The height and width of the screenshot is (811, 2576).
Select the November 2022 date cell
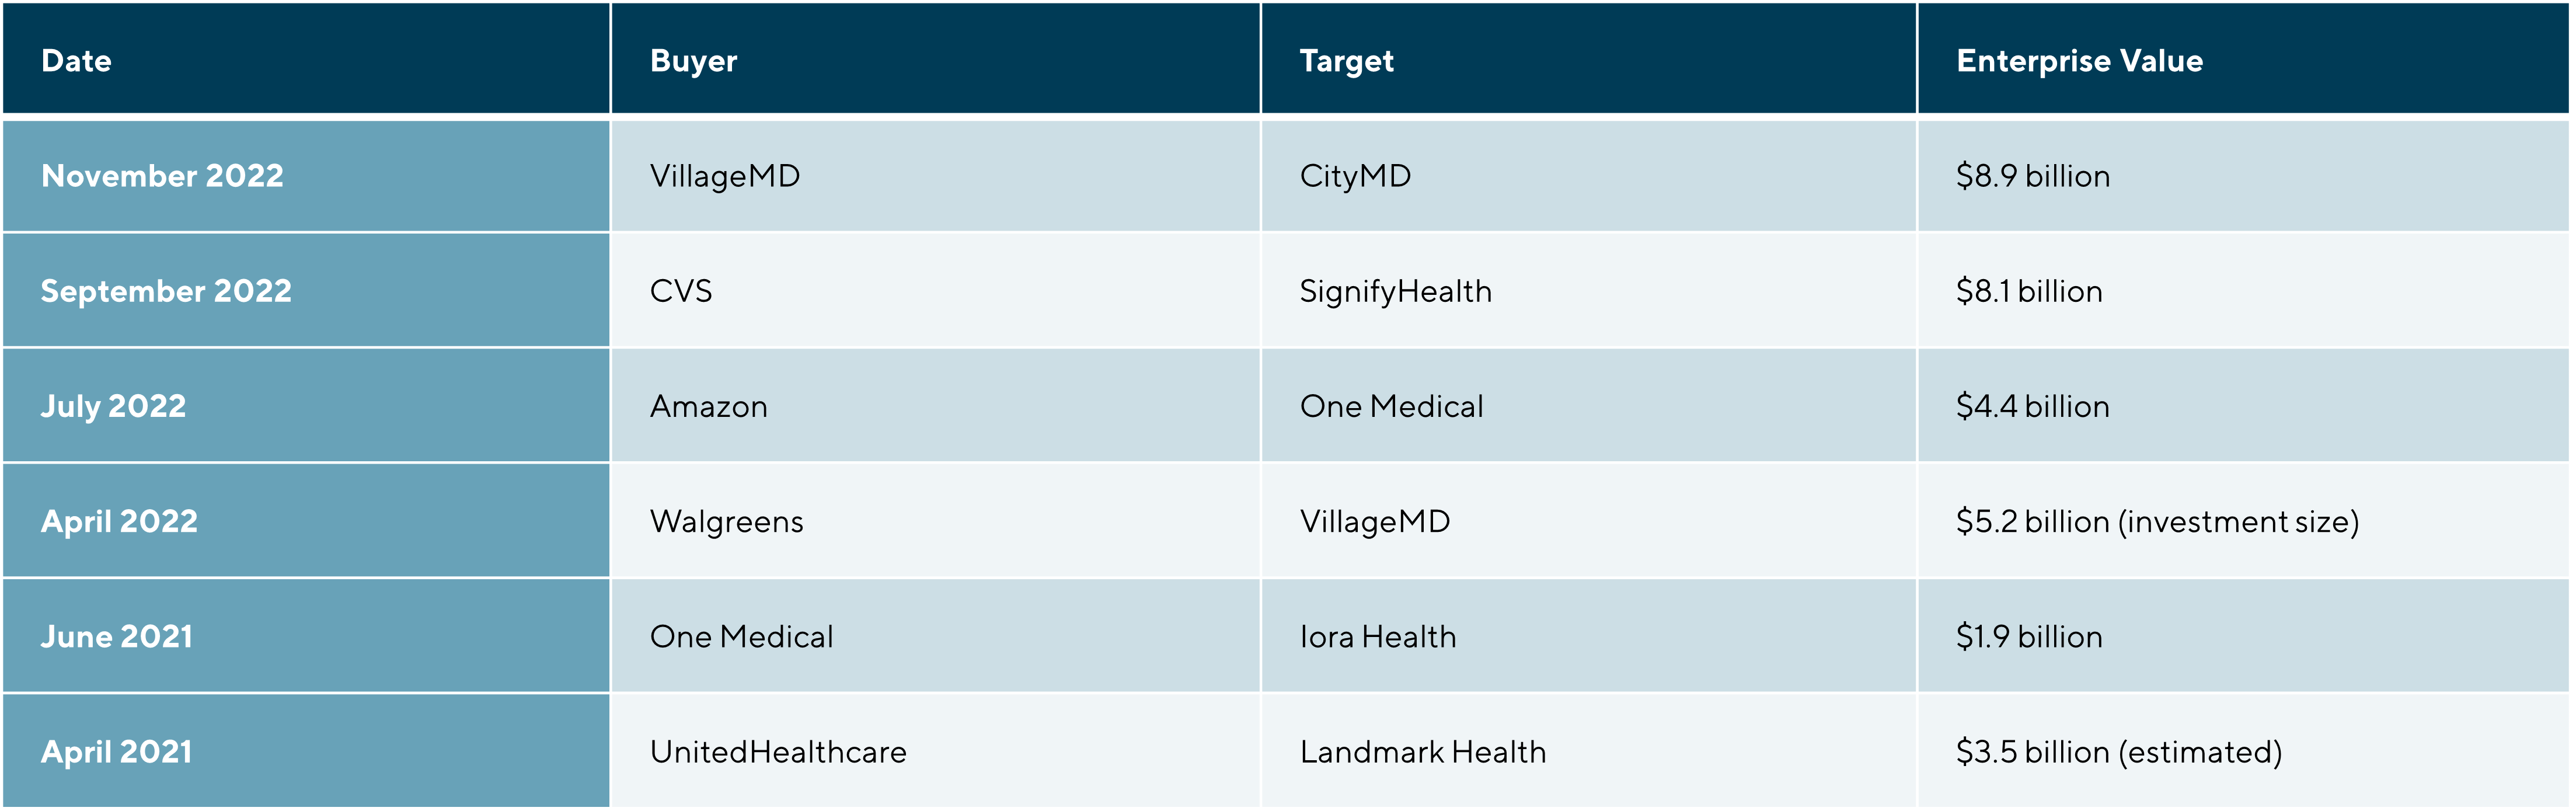click(162, 176)
